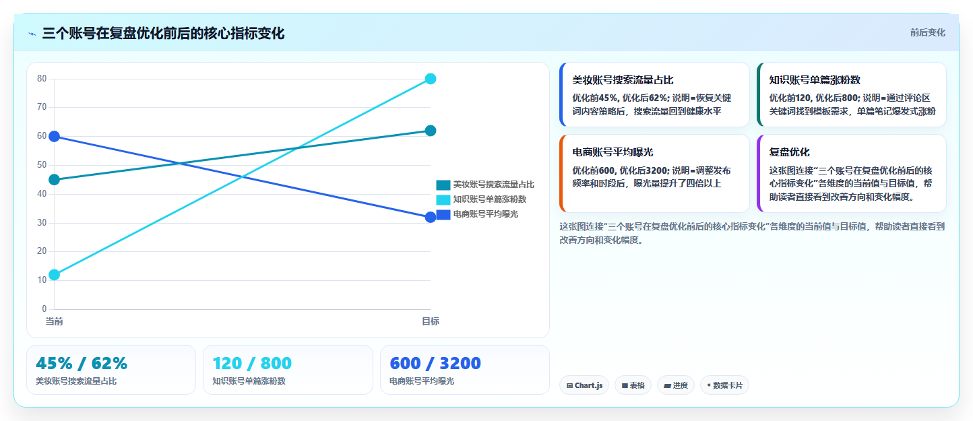Open the 600 / 3200 stat card

tap(465, 370)
